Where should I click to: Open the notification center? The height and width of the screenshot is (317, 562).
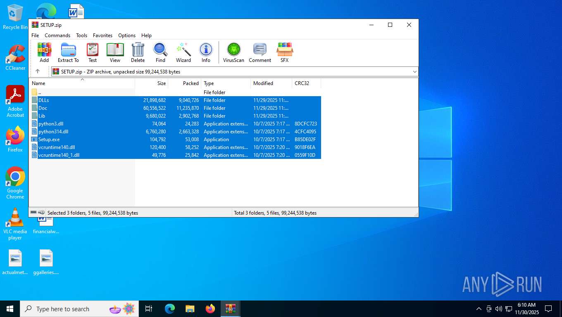[x=548, y=309]
